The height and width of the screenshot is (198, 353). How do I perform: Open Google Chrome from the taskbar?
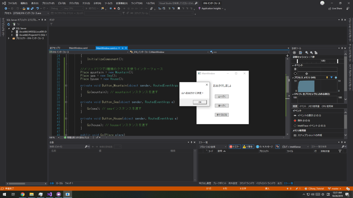click(x=23, y=194)
